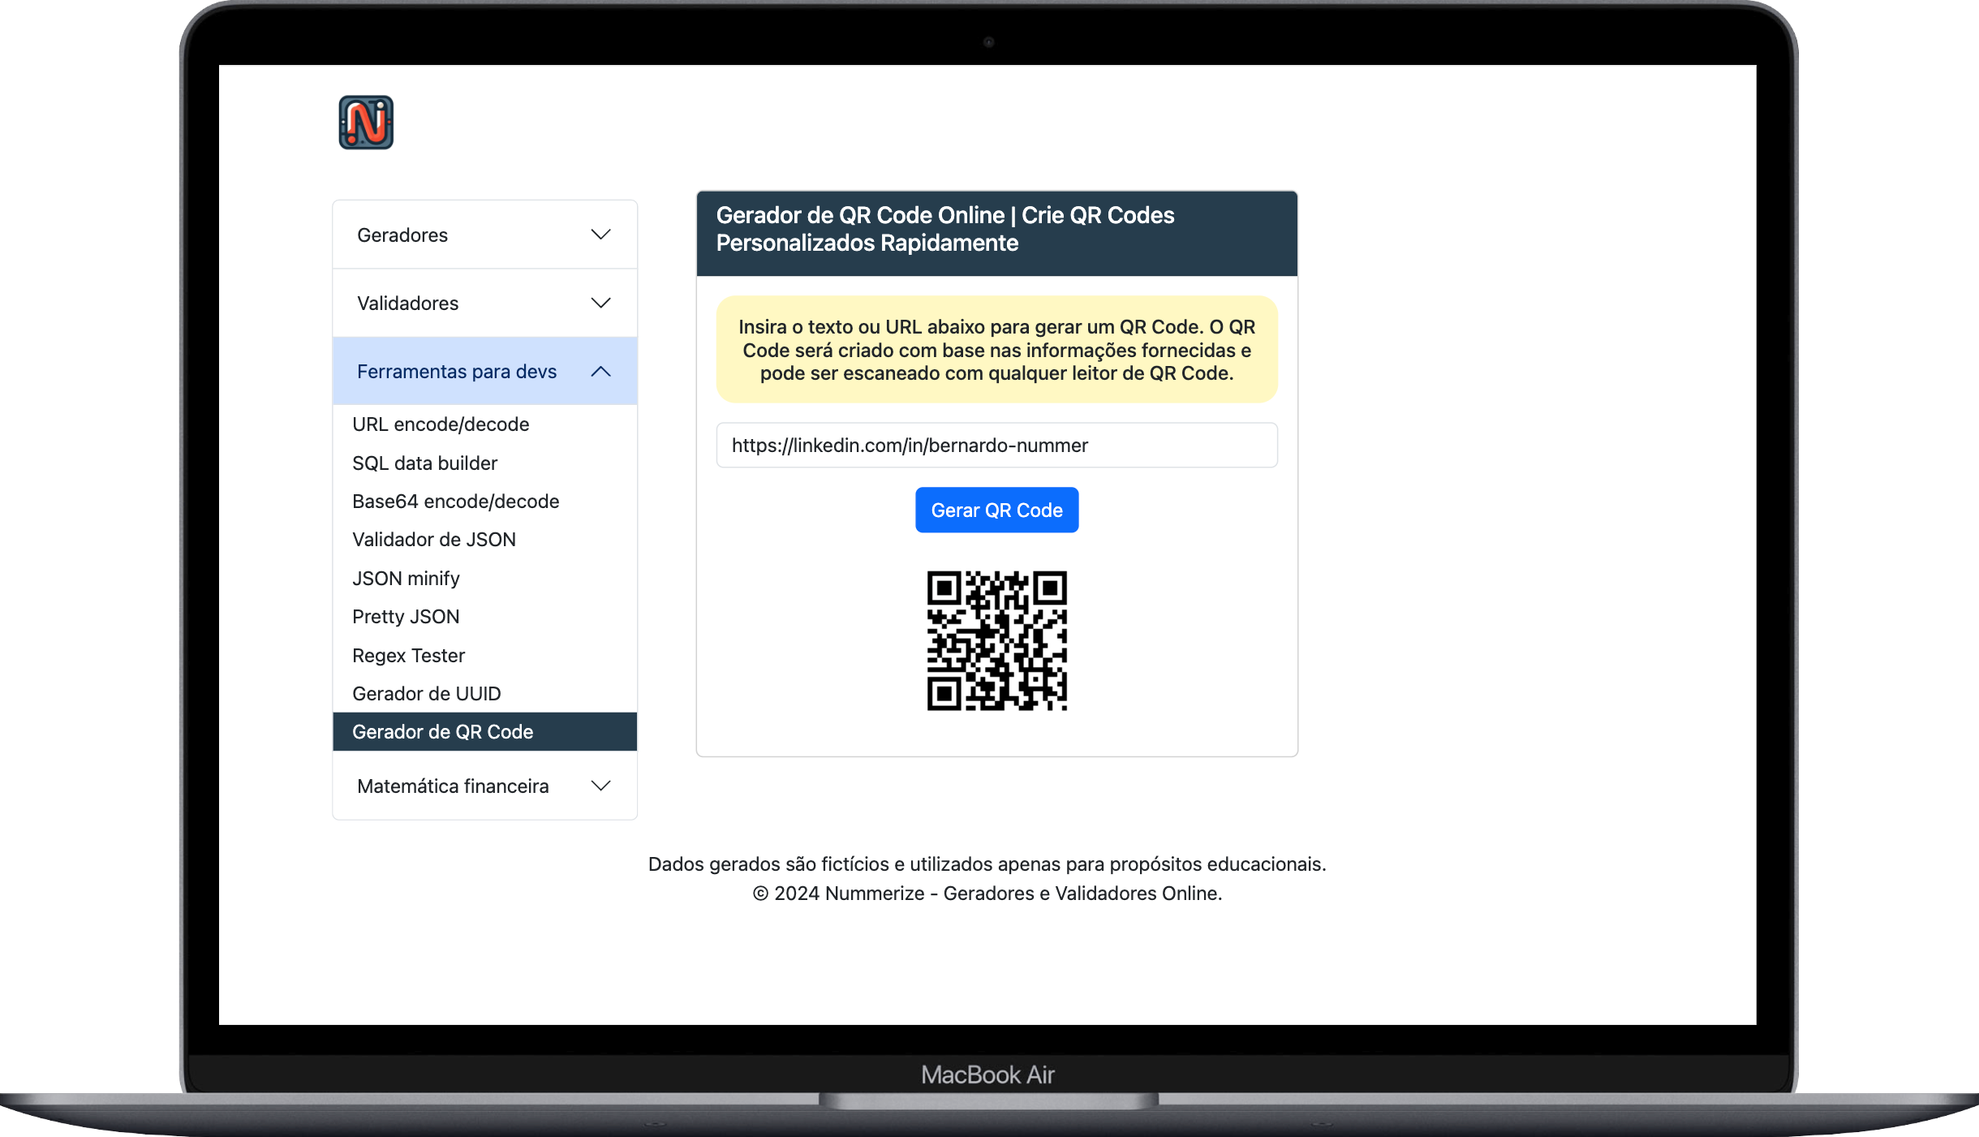
Task: Open Base64 encode/decode tool
Action: tap(456, 502)
